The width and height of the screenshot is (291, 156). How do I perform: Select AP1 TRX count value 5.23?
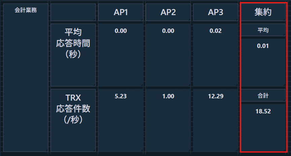(x=120, y=96)
